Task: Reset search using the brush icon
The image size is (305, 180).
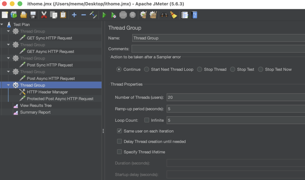Action: (x=174, y=15)
